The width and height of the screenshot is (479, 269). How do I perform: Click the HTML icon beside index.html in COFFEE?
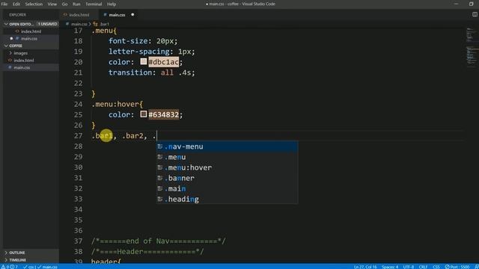(10, 61)
